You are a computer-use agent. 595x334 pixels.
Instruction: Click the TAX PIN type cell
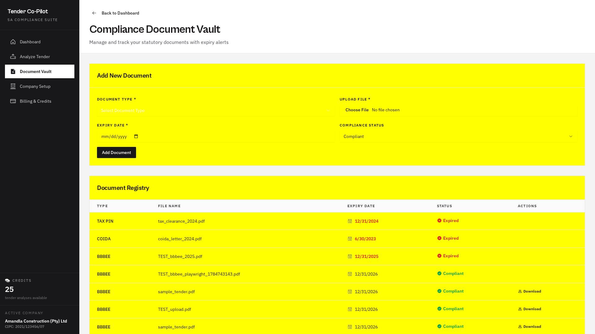(105, 221)
